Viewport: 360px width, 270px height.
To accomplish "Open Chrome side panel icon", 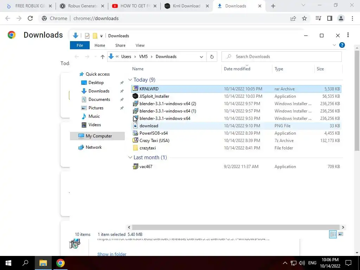I will coord(330,18).
